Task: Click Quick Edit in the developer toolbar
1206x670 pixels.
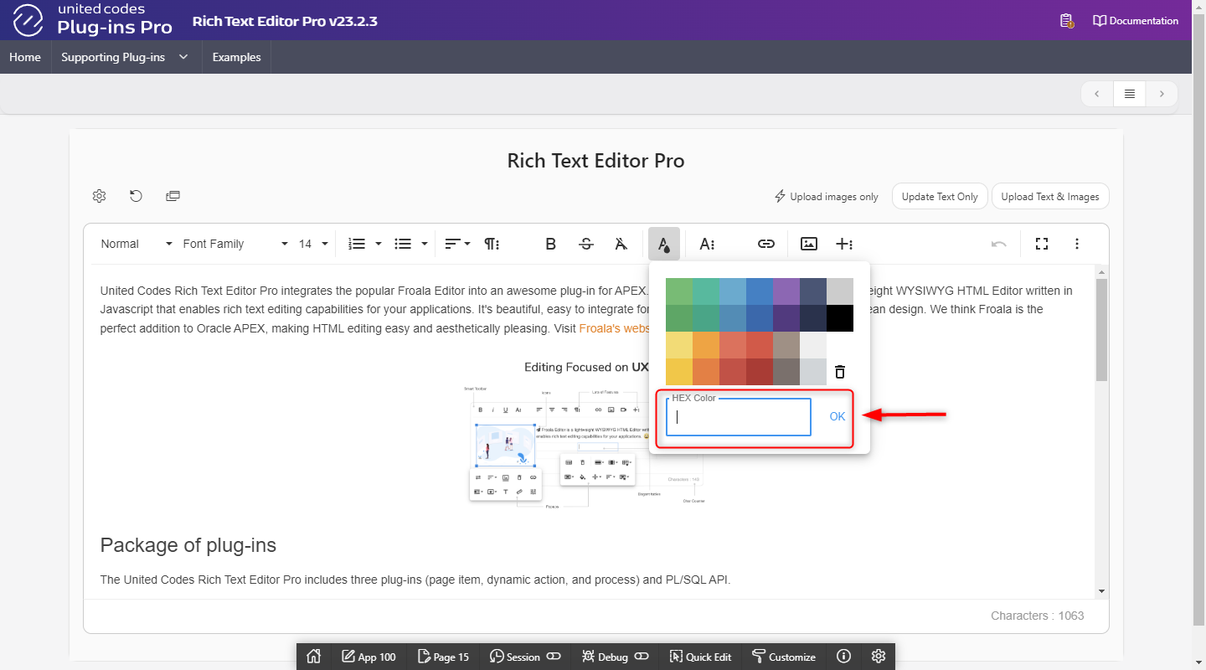Action: click(x=700, y=657)
